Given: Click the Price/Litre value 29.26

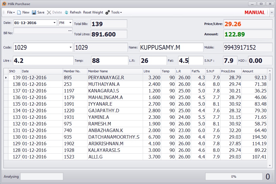Looking at the screenshot, I should tap(248, 24).
